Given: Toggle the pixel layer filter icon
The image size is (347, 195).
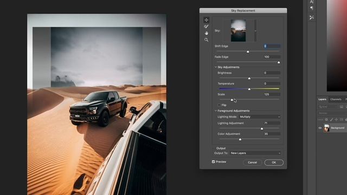Looking at the screenshot, I should click(342, 107).
